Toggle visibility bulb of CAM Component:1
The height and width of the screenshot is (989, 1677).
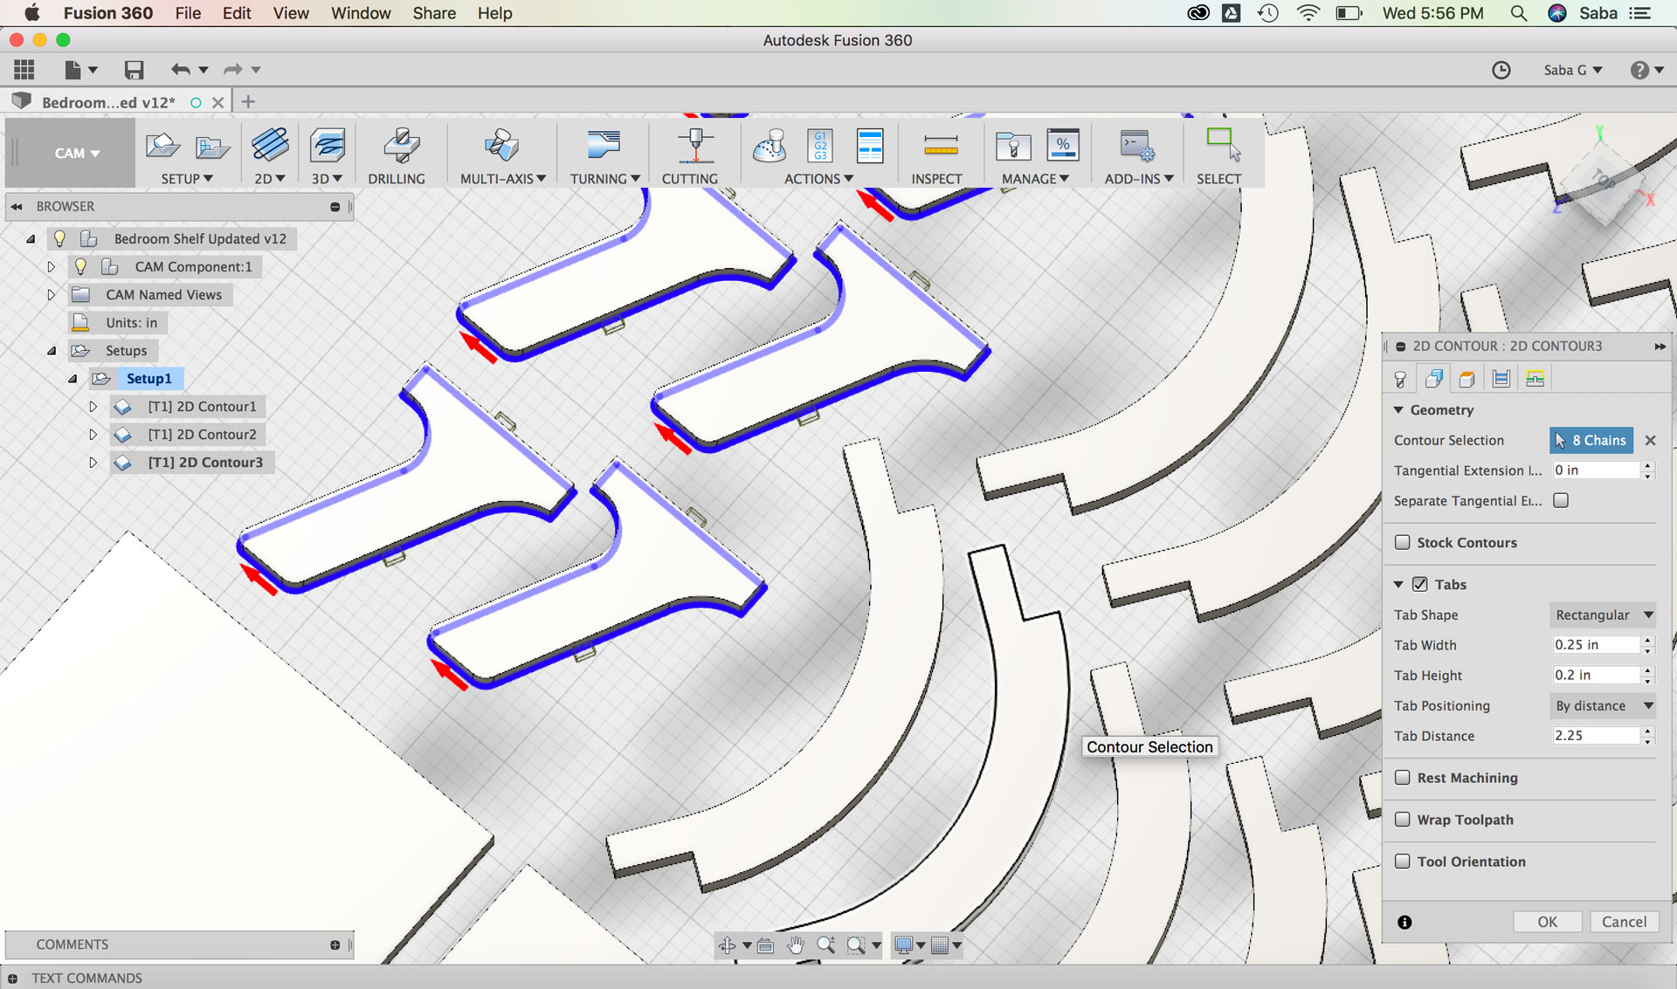(80, 266)
